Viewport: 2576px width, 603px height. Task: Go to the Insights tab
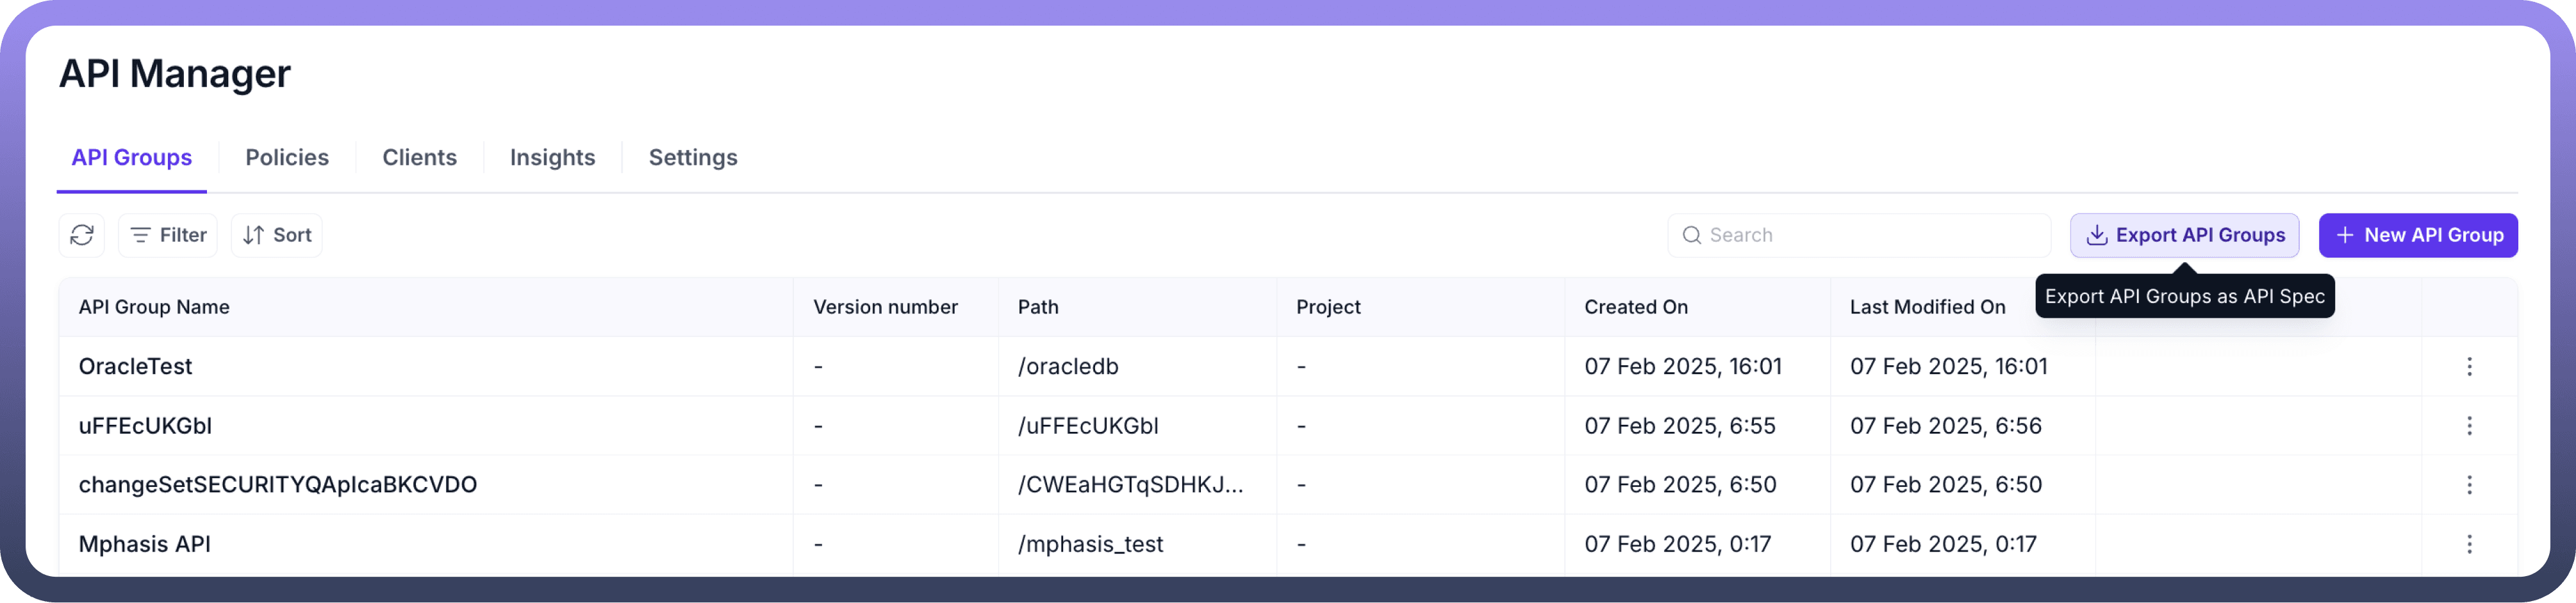click(x=552, y=157)
